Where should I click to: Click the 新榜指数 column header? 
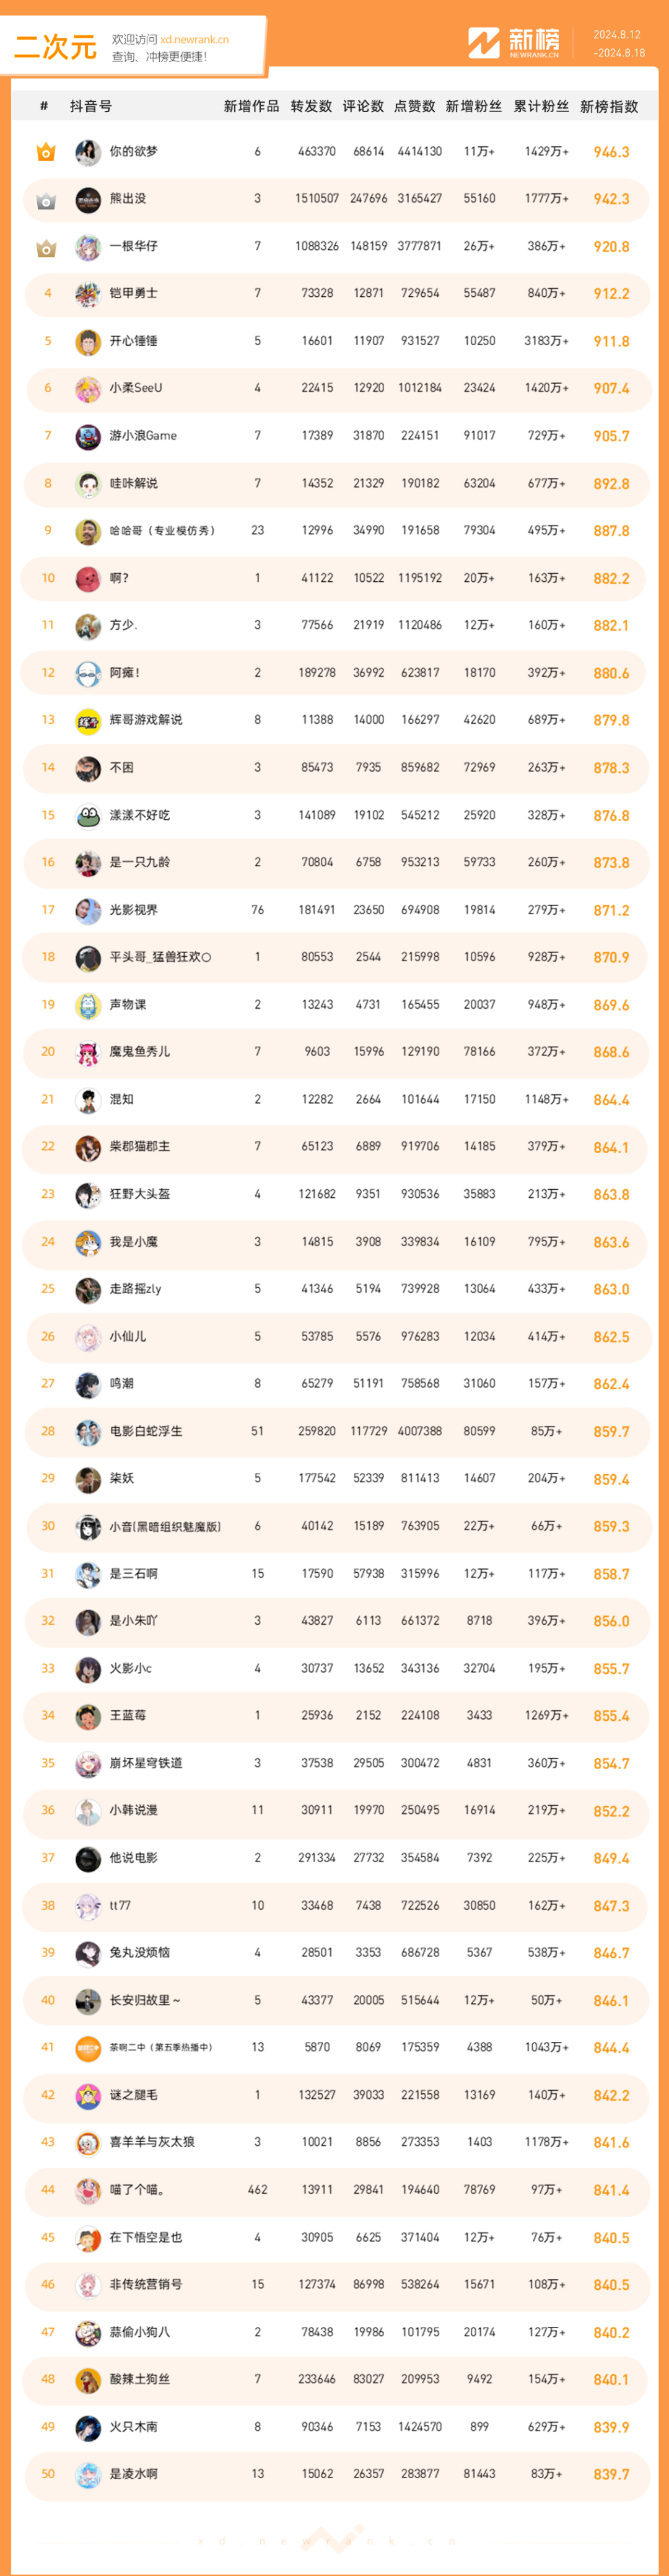609,106
